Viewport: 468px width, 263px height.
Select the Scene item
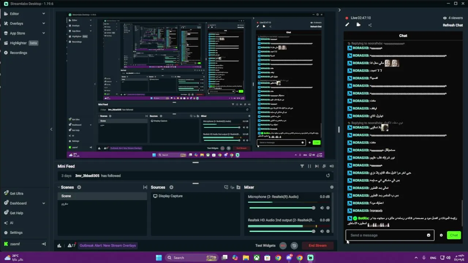pyautogui.click(x=102, y=196)
